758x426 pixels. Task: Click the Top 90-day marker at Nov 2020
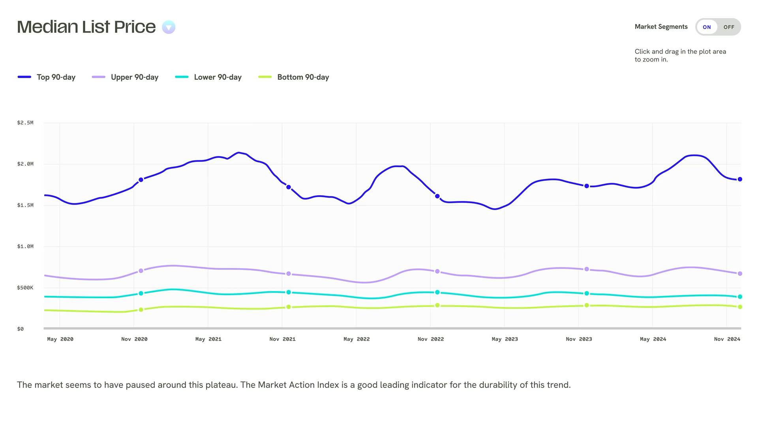pyautogui.click(x=141, y=180)
